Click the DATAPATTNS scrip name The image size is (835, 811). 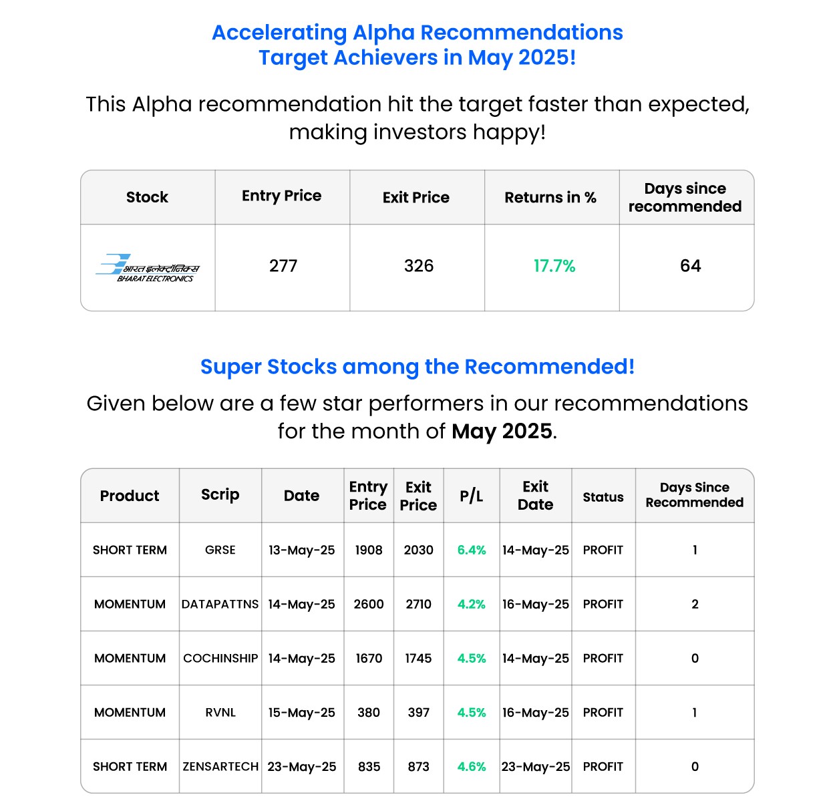(220, 605)
